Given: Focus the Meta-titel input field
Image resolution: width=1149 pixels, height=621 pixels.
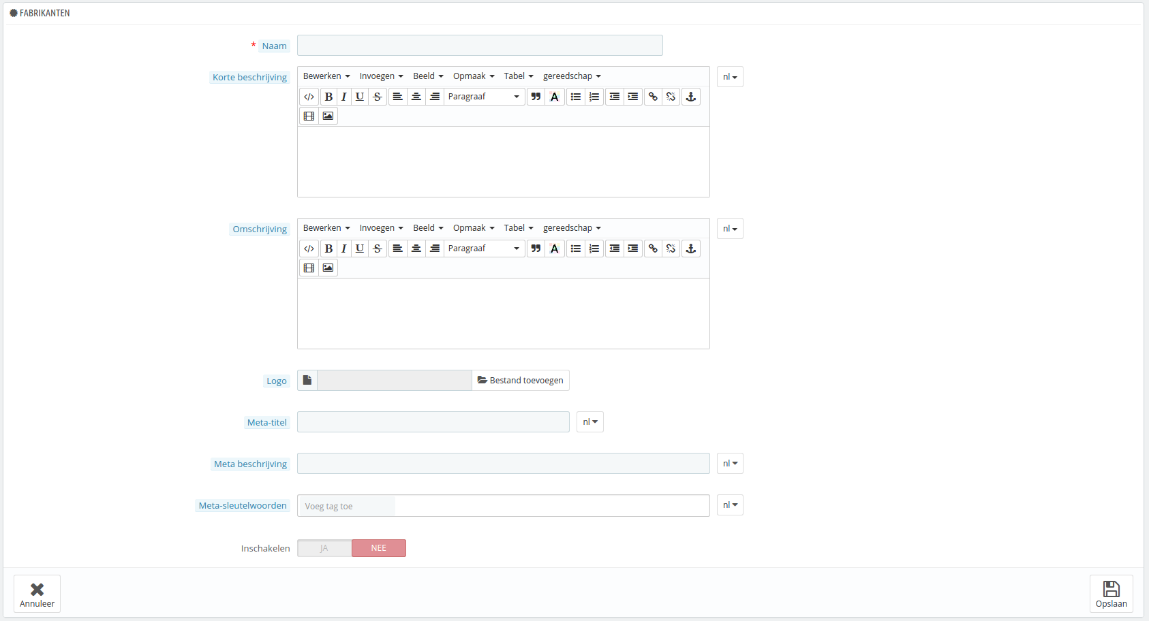Looking at the screenshot, I should [433, 422].
